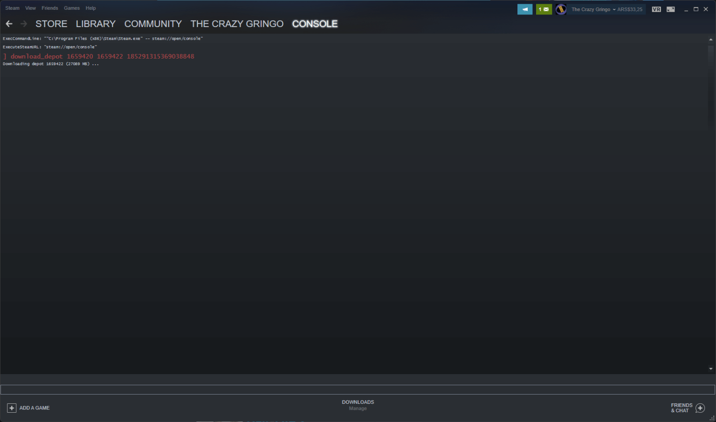Click the blue announcements megaphone icon
The width and height of the screenshot is (716, 422).
525,9
